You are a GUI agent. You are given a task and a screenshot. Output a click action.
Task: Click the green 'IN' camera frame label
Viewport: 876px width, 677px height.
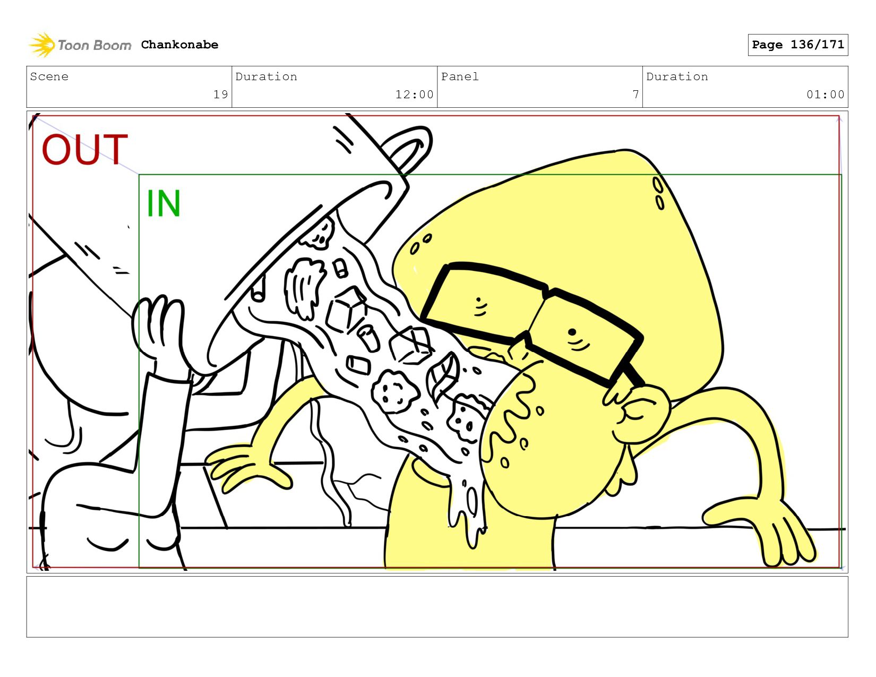(164, 203)
